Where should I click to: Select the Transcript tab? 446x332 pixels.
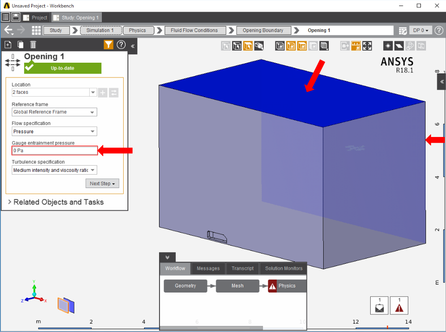(x=243, y=268)
